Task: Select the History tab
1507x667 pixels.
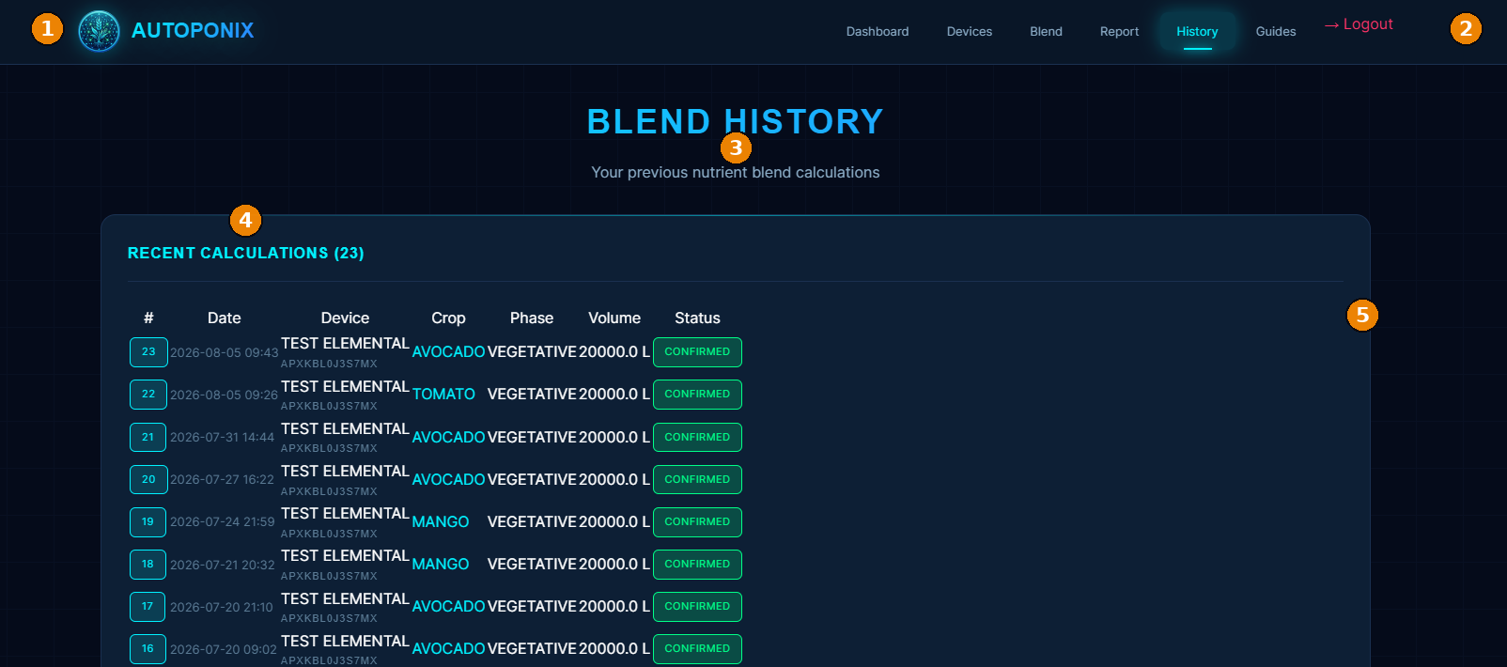Action: [x=1197, y=31]
